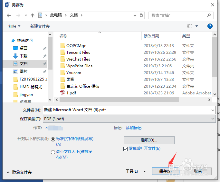Toggle the 发布后打开文件 checkbox
Screen dimensions: 220x182
pos(125,149)
